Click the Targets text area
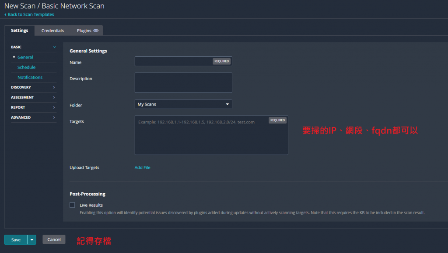 click(211, 135)
